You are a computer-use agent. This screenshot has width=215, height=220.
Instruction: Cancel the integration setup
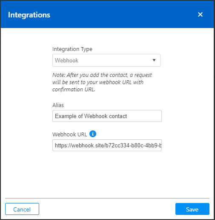22,209
